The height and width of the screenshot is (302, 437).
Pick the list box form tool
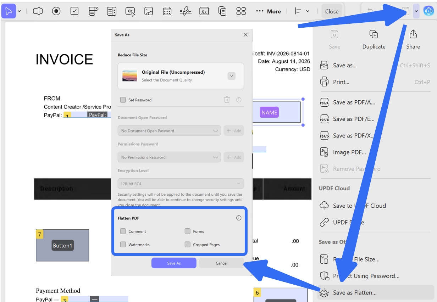[x=112, y=11]
